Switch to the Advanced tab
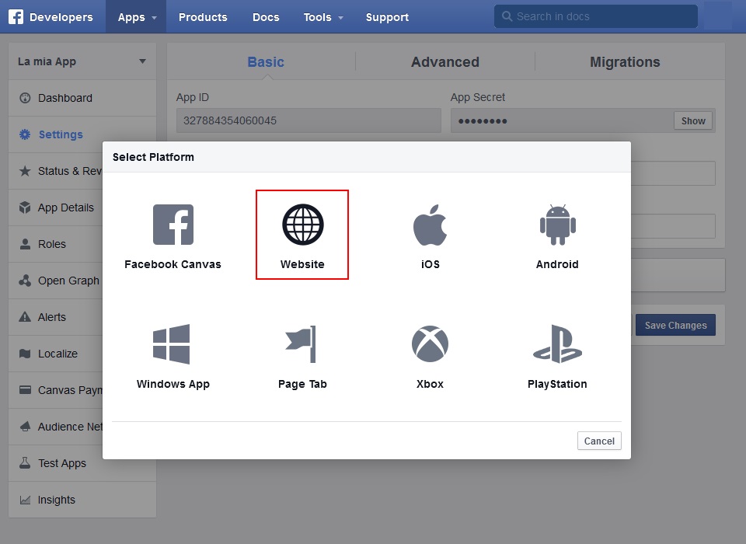Viewport: 746px width, 544px height. (444, 62)
